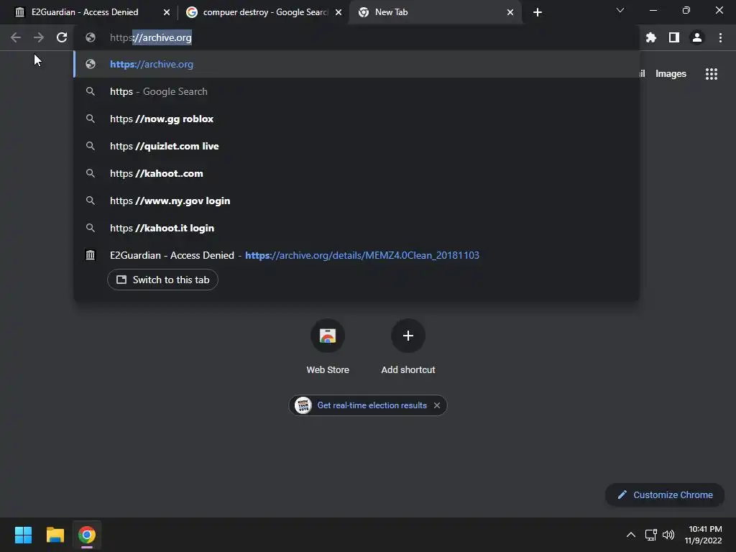The image size is (736, 552).
Task: Close the compuer destroy tab
Action: pyautogui.click(x=339, y=12)
